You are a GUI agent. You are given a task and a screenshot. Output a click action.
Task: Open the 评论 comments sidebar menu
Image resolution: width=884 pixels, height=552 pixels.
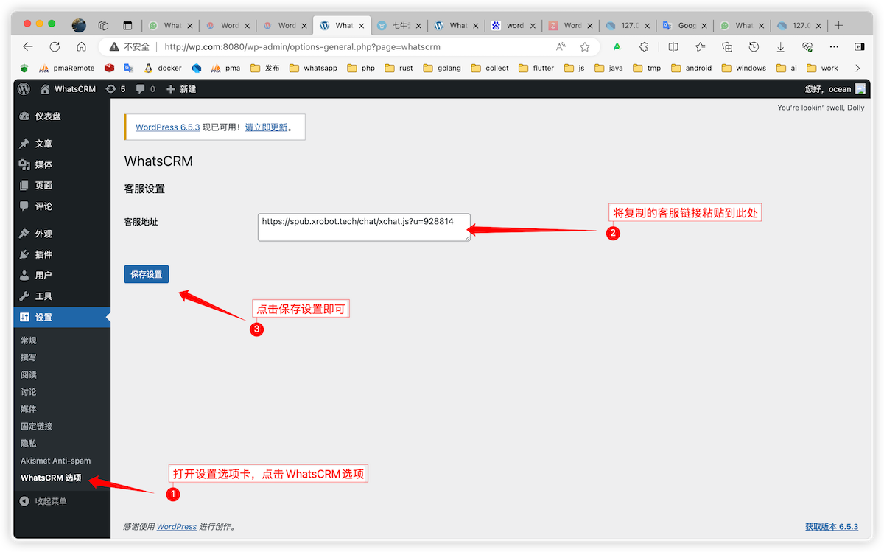click(62, 206)
